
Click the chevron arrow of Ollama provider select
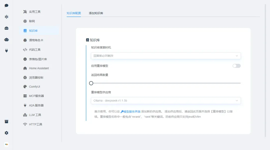[237, 101]
